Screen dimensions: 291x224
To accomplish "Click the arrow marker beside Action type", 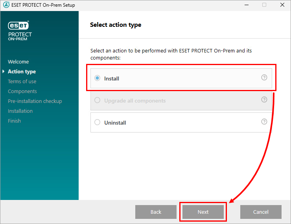I will click(x=4, y=71).
